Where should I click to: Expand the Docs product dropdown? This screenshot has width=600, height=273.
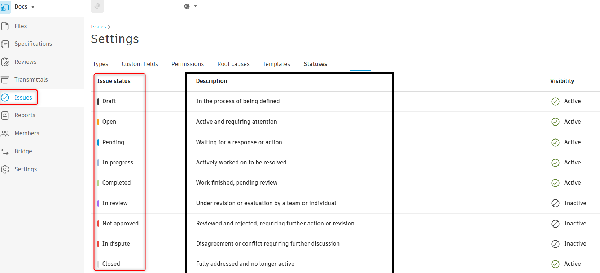pyautogui.click(x=33, y=7)
